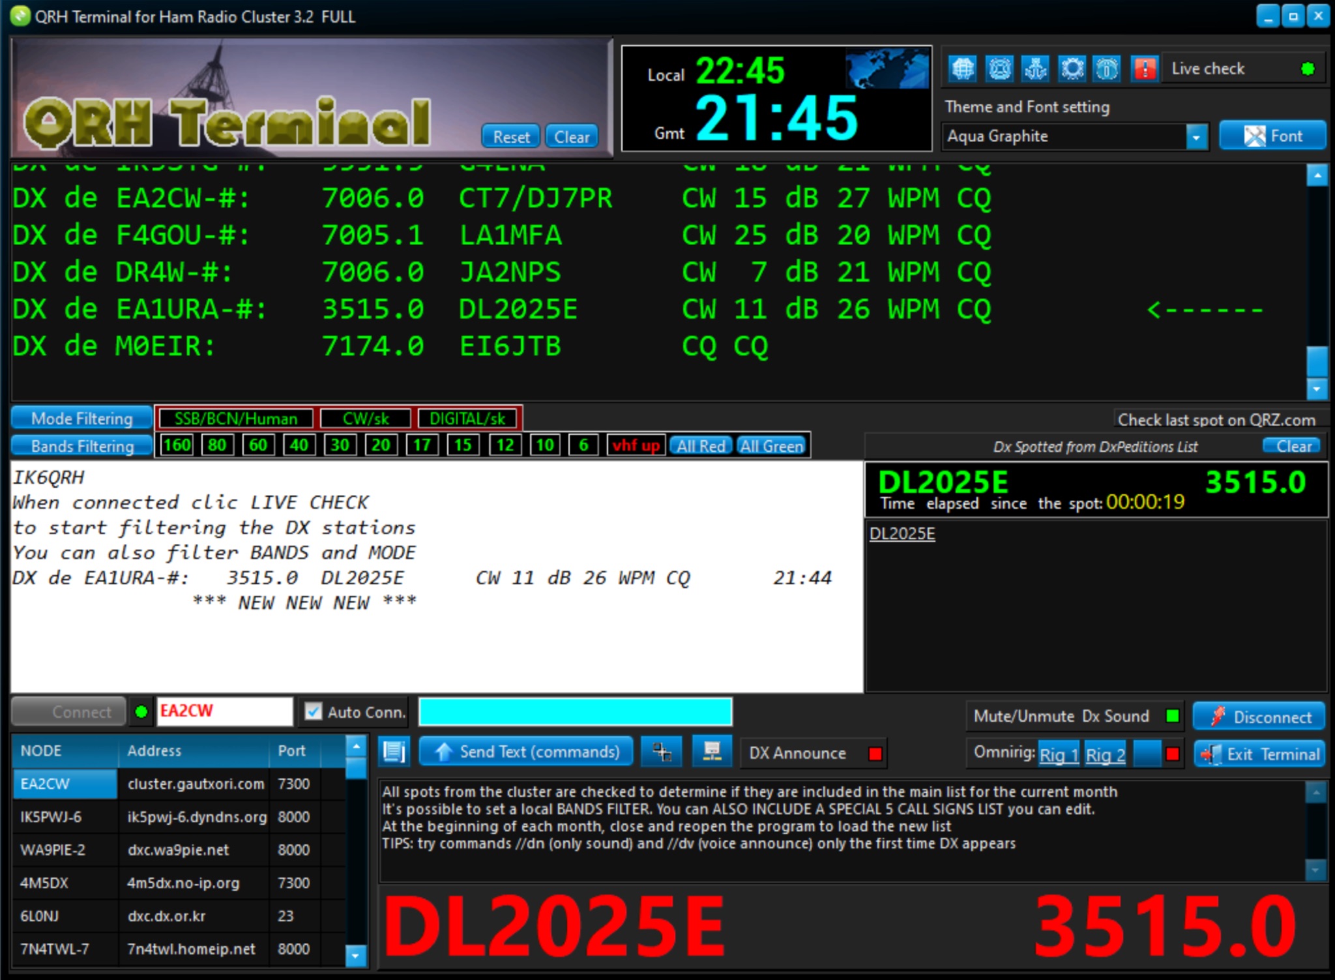This screenshot has height=980, width=1335.
Task: Click the round info icon
Action: pyautogui.click(x=1107, y=68)
